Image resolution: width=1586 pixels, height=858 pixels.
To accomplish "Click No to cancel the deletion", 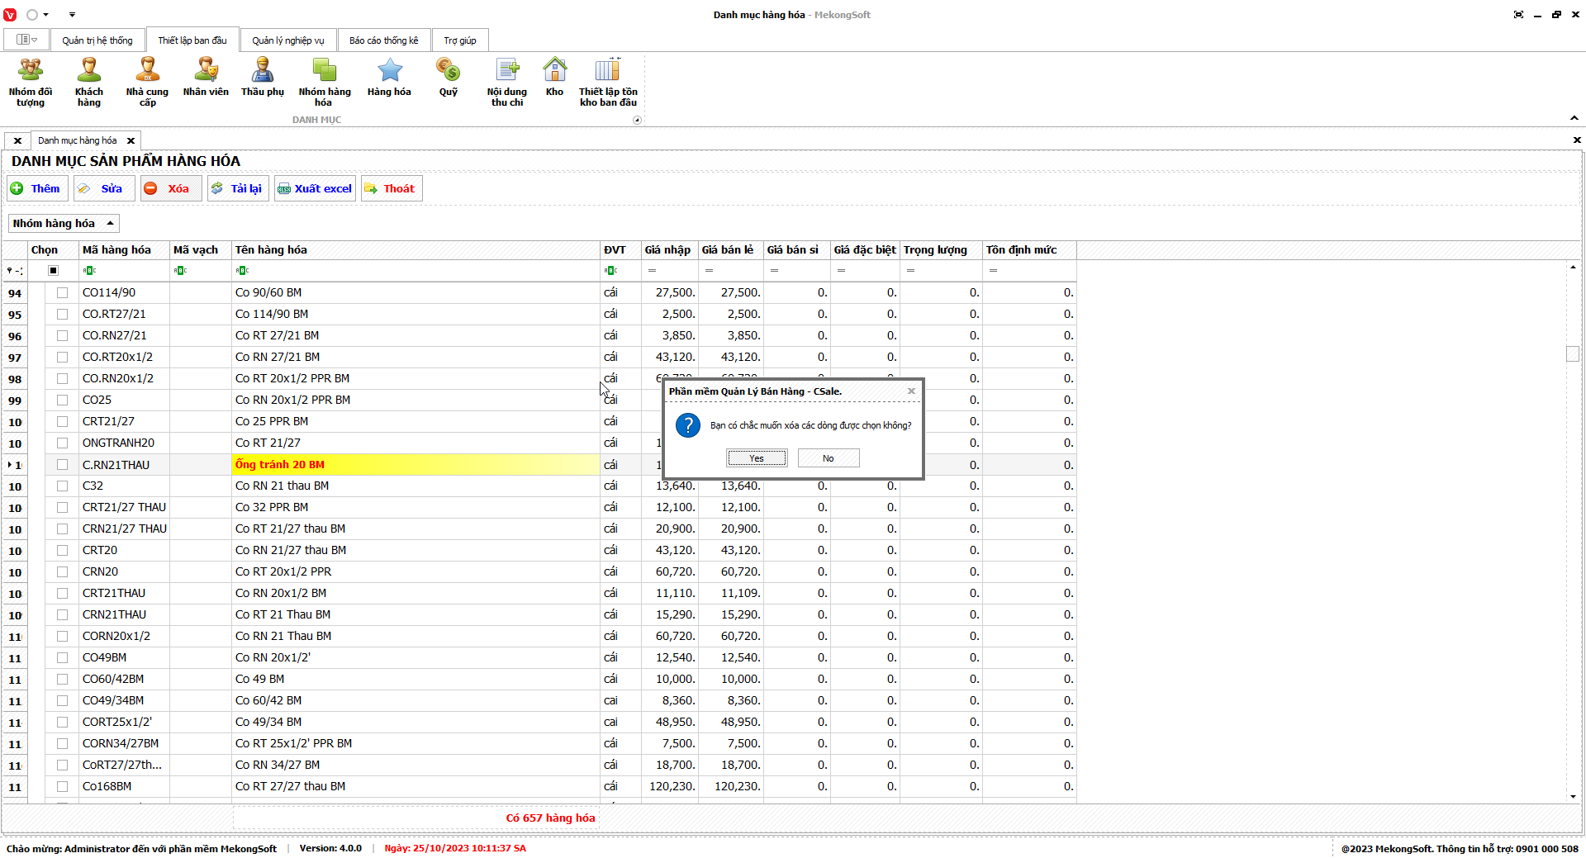I will tap(828, 458).
